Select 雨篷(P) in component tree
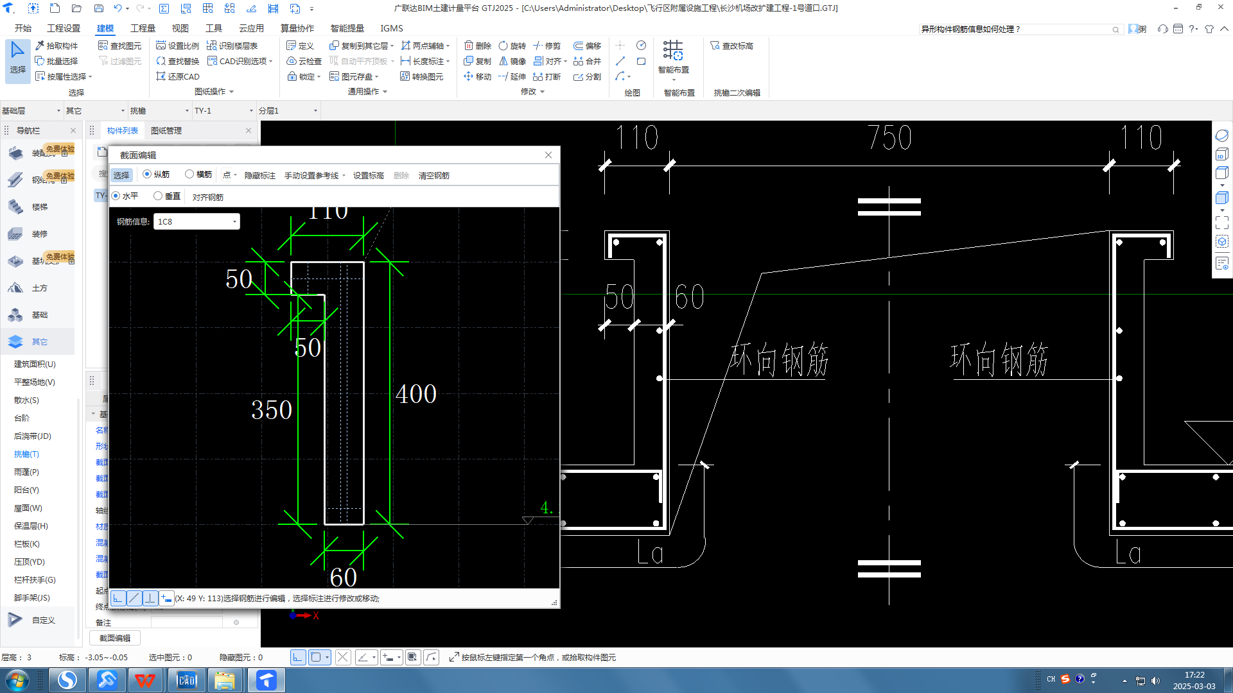The width and height of the screenshot is (1233, 693). click(27, 472)
